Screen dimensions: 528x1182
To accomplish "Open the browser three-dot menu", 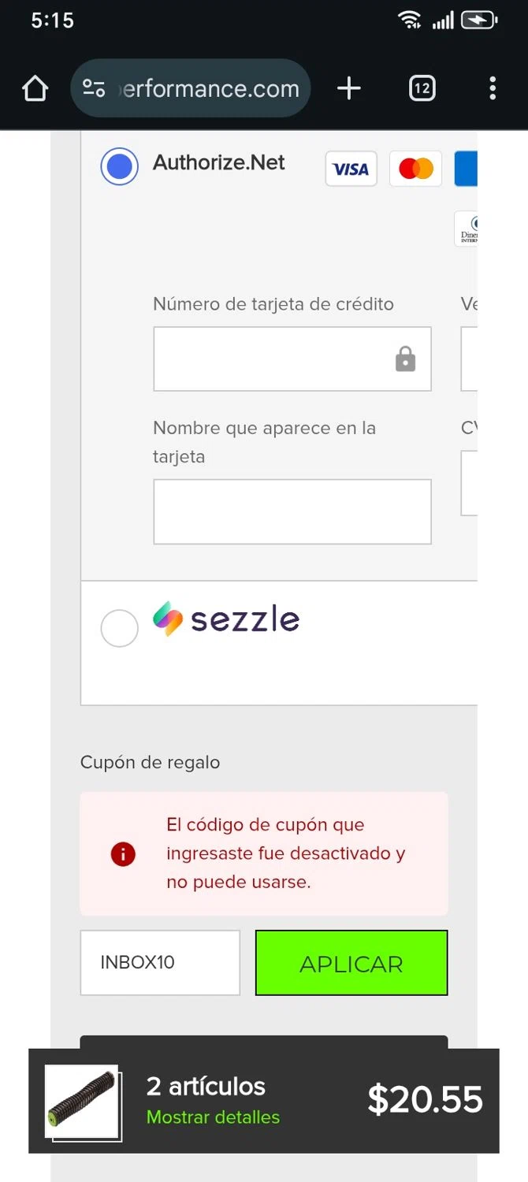I will pyautogui.click(x=493, y=89).
